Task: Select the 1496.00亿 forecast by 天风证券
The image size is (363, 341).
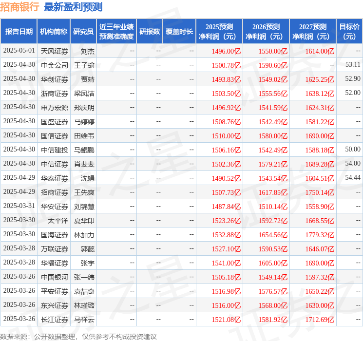Action: click(226, 51)
